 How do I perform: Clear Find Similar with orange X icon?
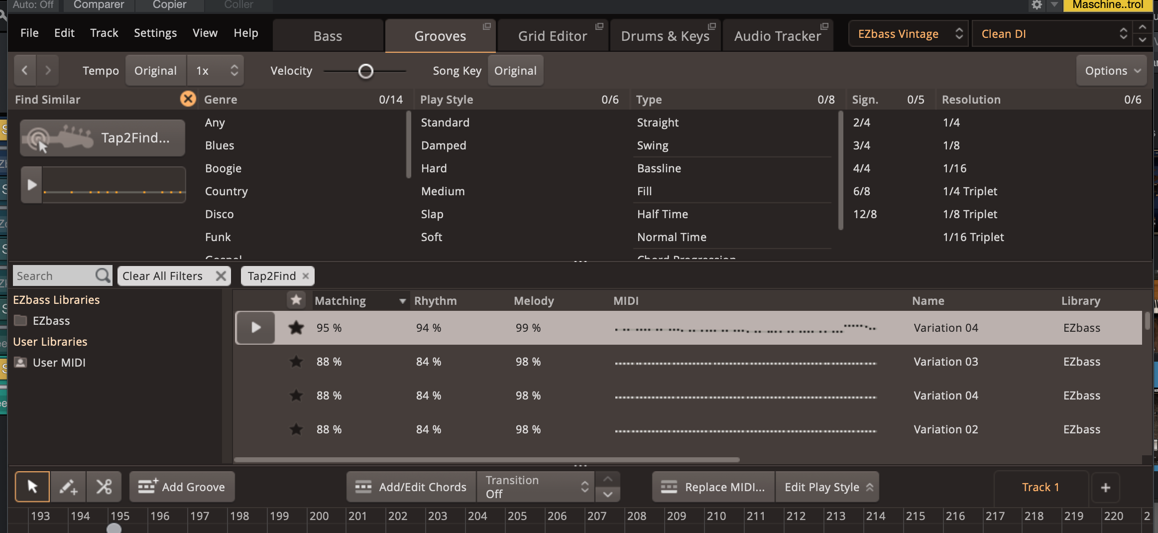point(188,99)
